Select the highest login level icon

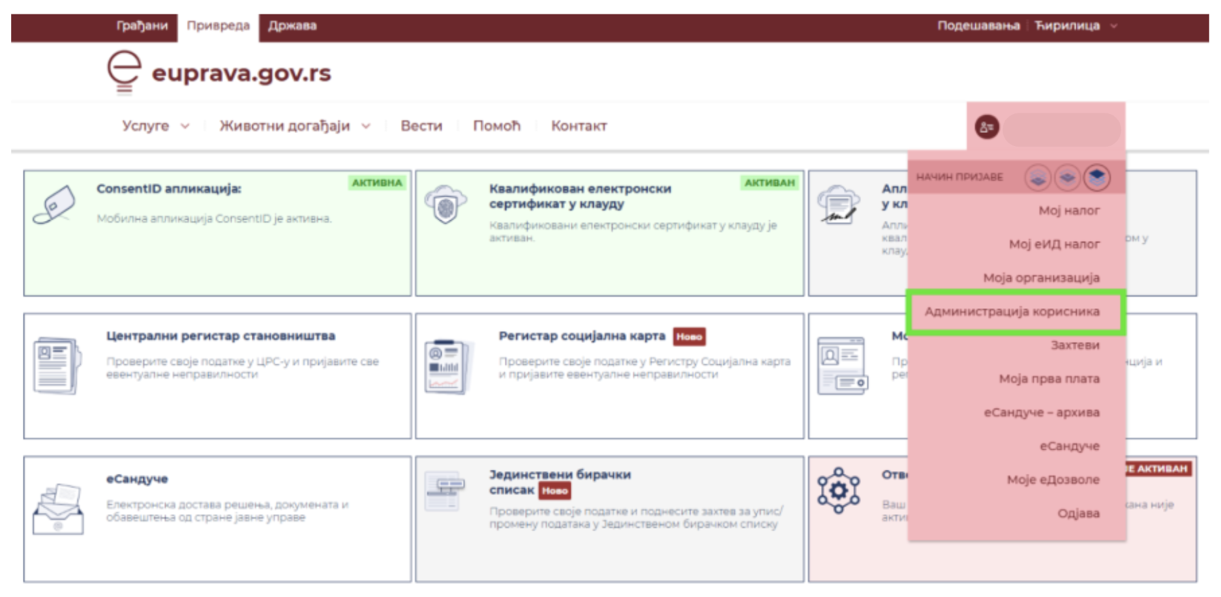pos(1097,177)
